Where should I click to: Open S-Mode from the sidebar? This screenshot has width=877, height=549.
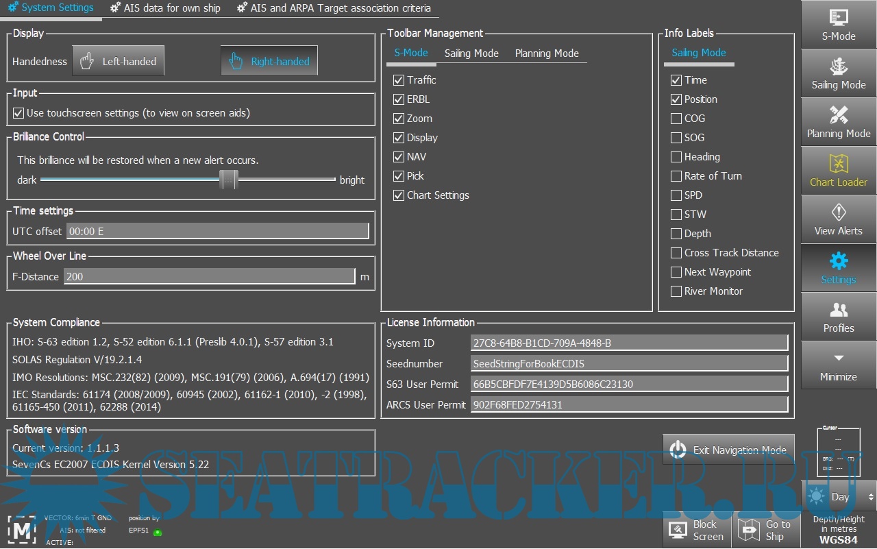(x=838, y=25)
